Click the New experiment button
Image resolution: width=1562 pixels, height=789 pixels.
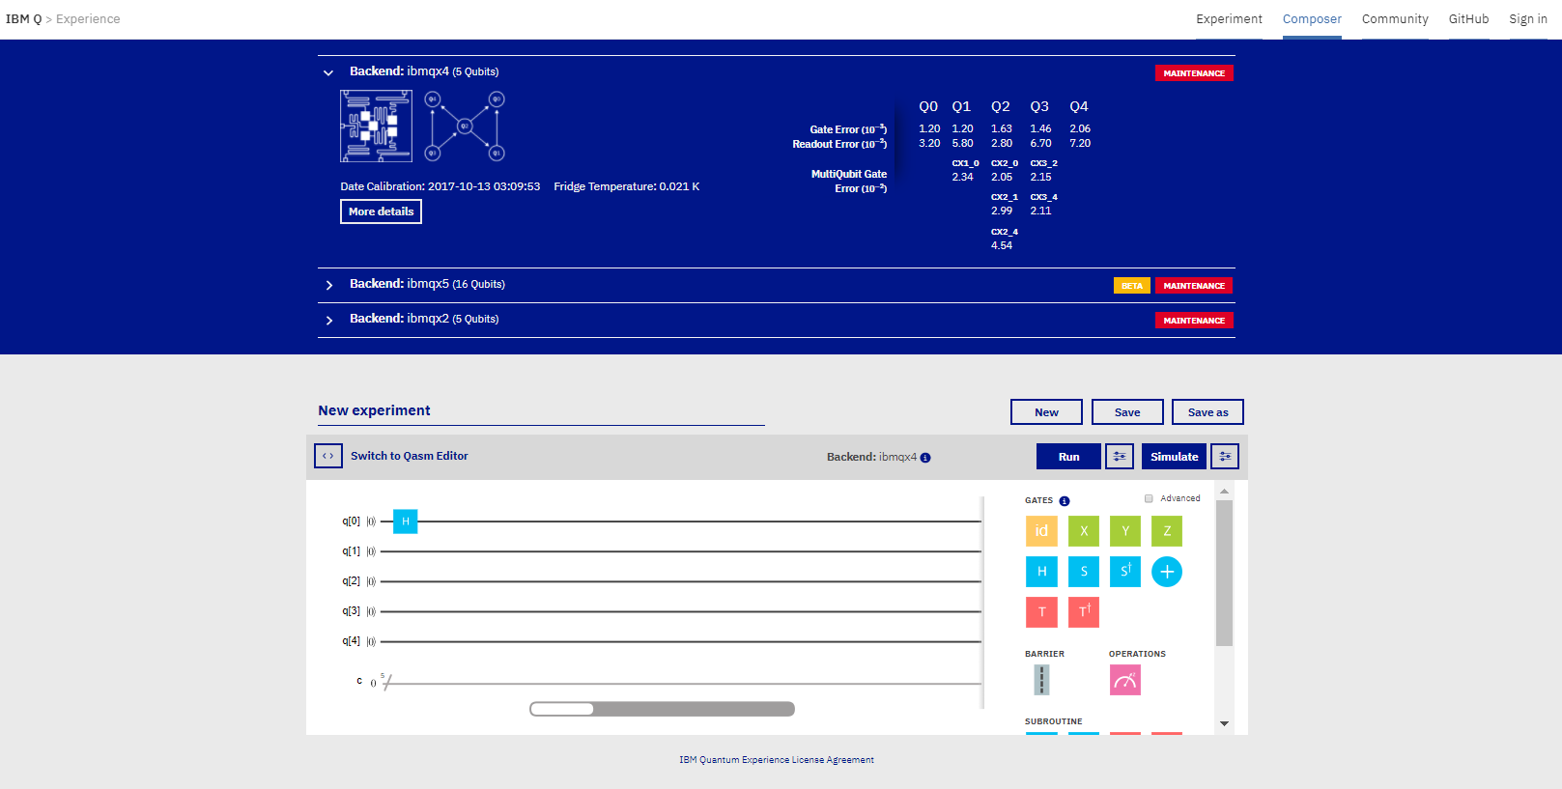tap(1046, 412)
